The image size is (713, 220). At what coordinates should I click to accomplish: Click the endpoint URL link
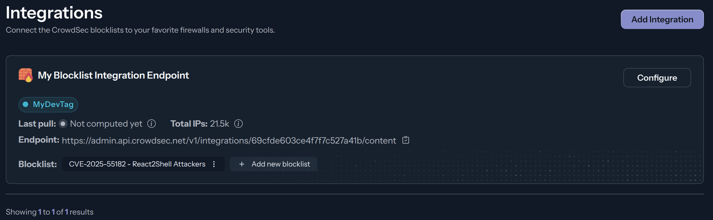click(228, 140)
